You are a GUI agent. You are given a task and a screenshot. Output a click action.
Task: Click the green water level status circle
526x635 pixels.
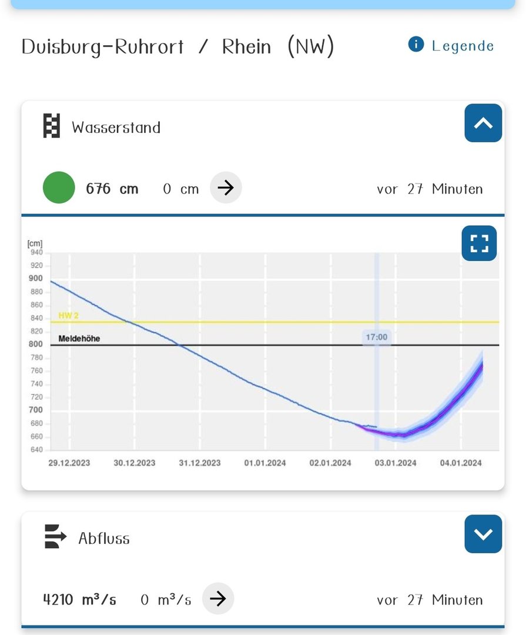click(x=59, y=188)
